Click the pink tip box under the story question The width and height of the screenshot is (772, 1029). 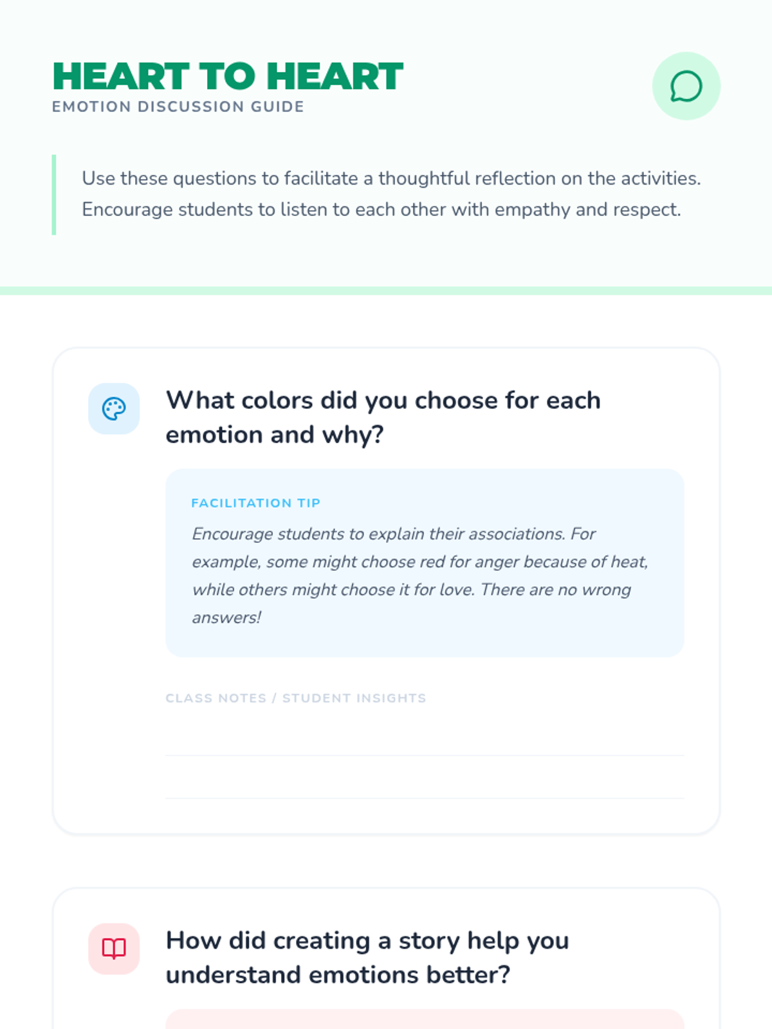click(425, 1019)
